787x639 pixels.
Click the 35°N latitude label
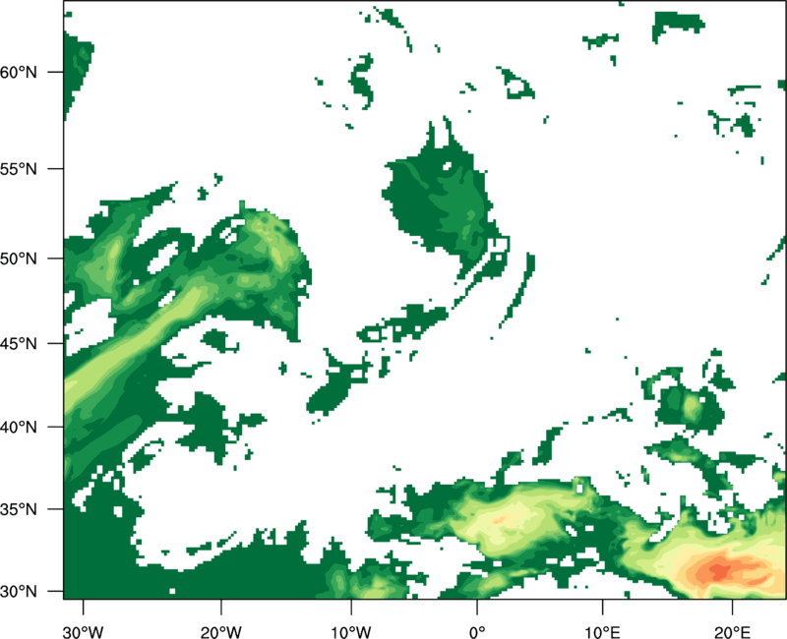(19, 509)
